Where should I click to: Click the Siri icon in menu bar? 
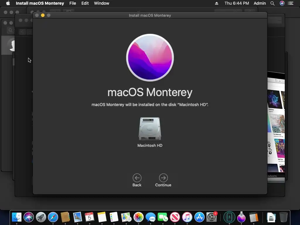[282, 3]
